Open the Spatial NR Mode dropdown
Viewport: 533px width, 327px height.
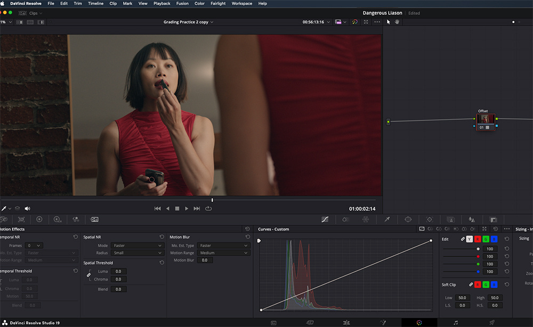(138, 246)
